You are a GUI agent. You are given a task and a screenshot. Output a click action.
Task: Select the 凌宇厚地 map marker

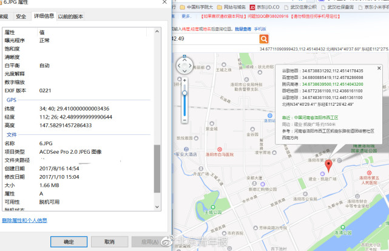pyautogui.click(x=274, y=153)
